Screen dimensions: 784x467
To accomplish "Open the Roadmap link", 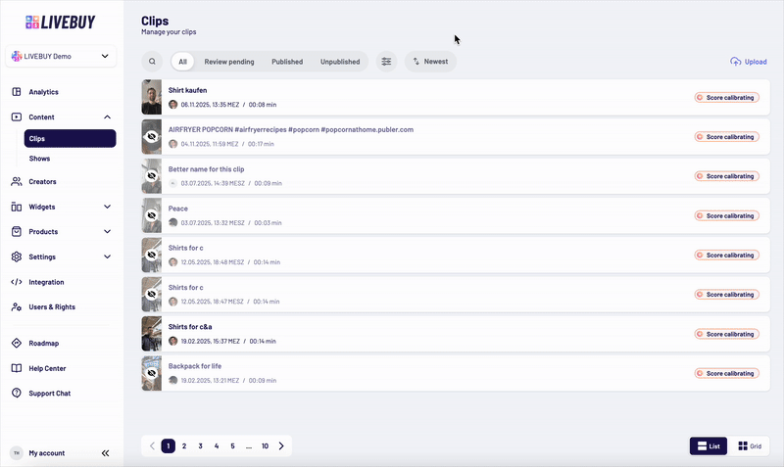I will [43, 344].
